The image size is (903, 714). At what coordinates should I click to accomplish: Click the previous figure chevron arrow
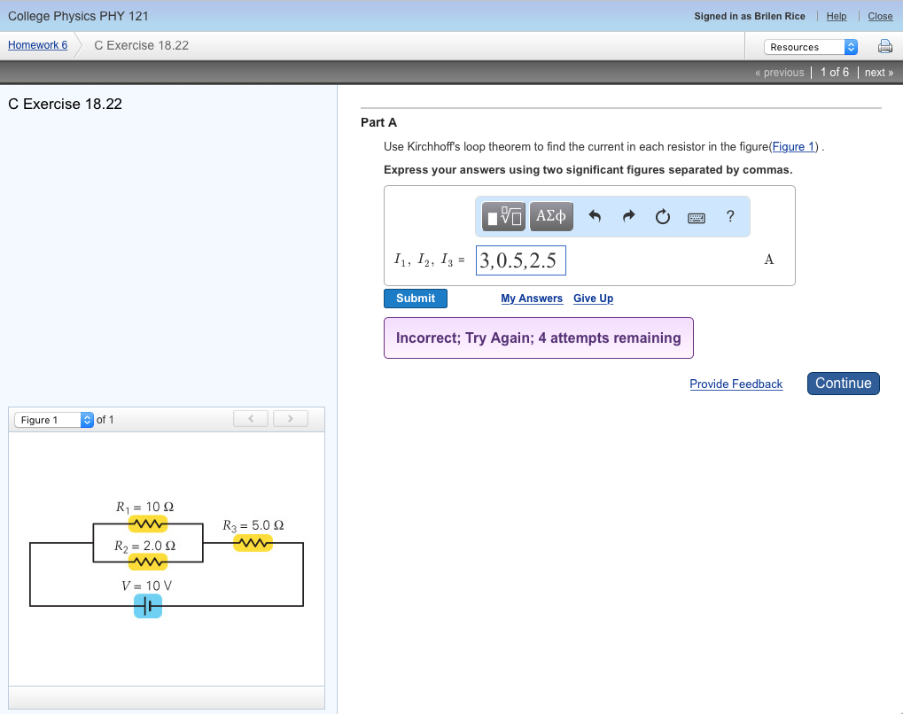click(250, 417)
